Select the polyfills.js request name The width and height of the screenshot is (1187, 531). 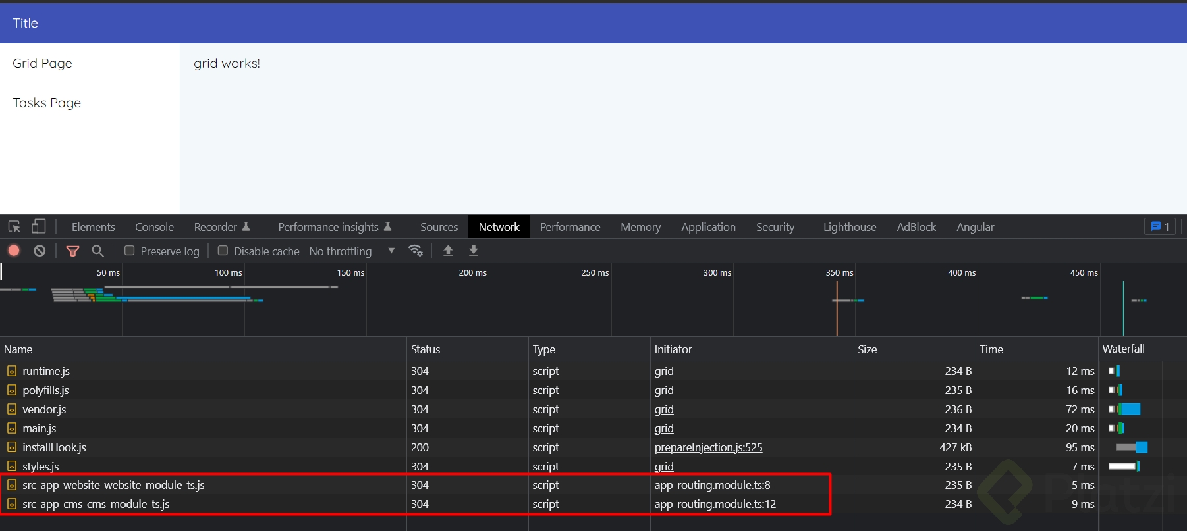45,390
